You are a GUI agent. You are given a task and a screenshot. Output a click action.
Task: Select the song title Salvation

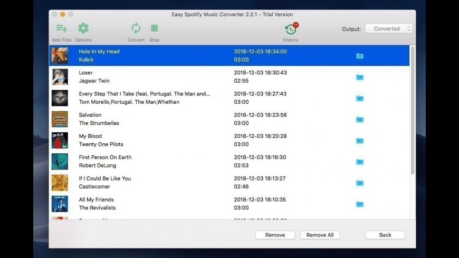(x=90, y=115)
